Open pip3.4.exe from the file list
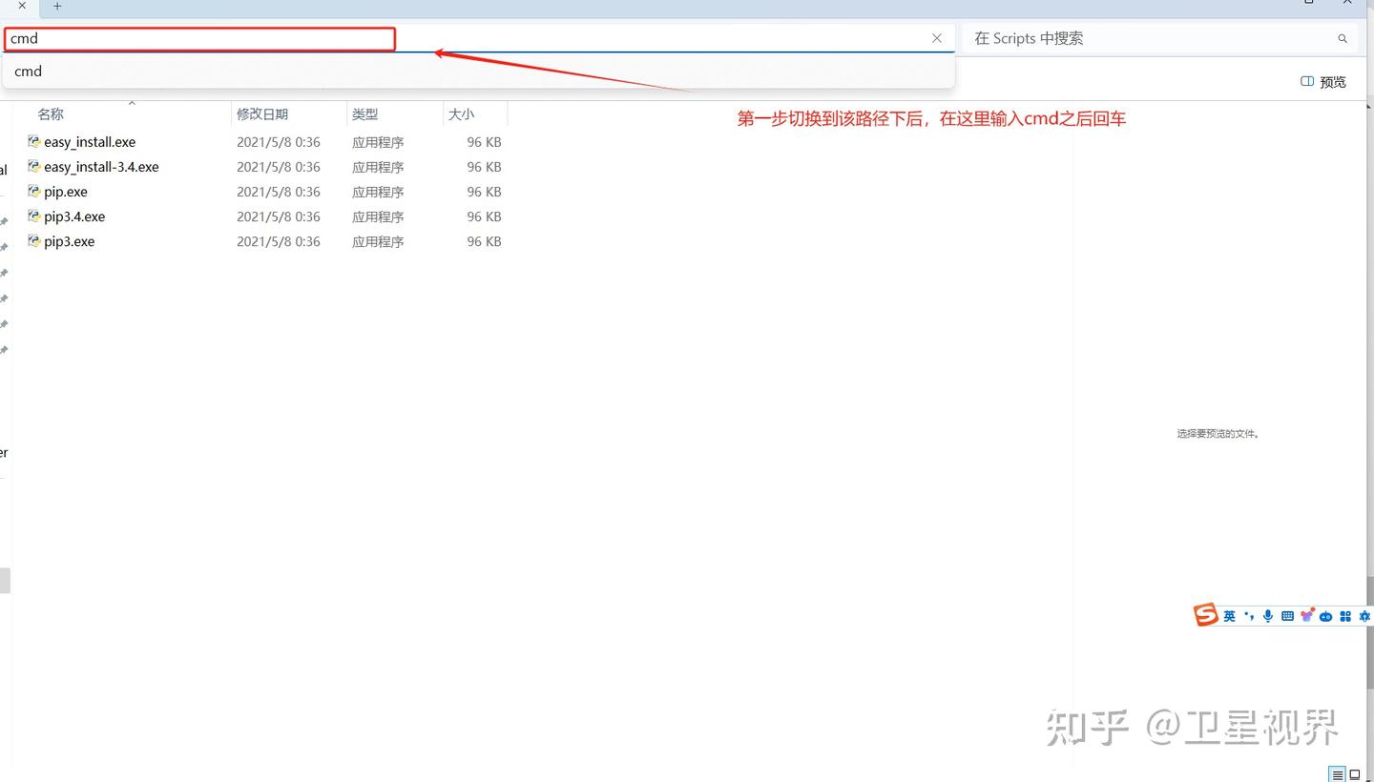 point(73,216)
